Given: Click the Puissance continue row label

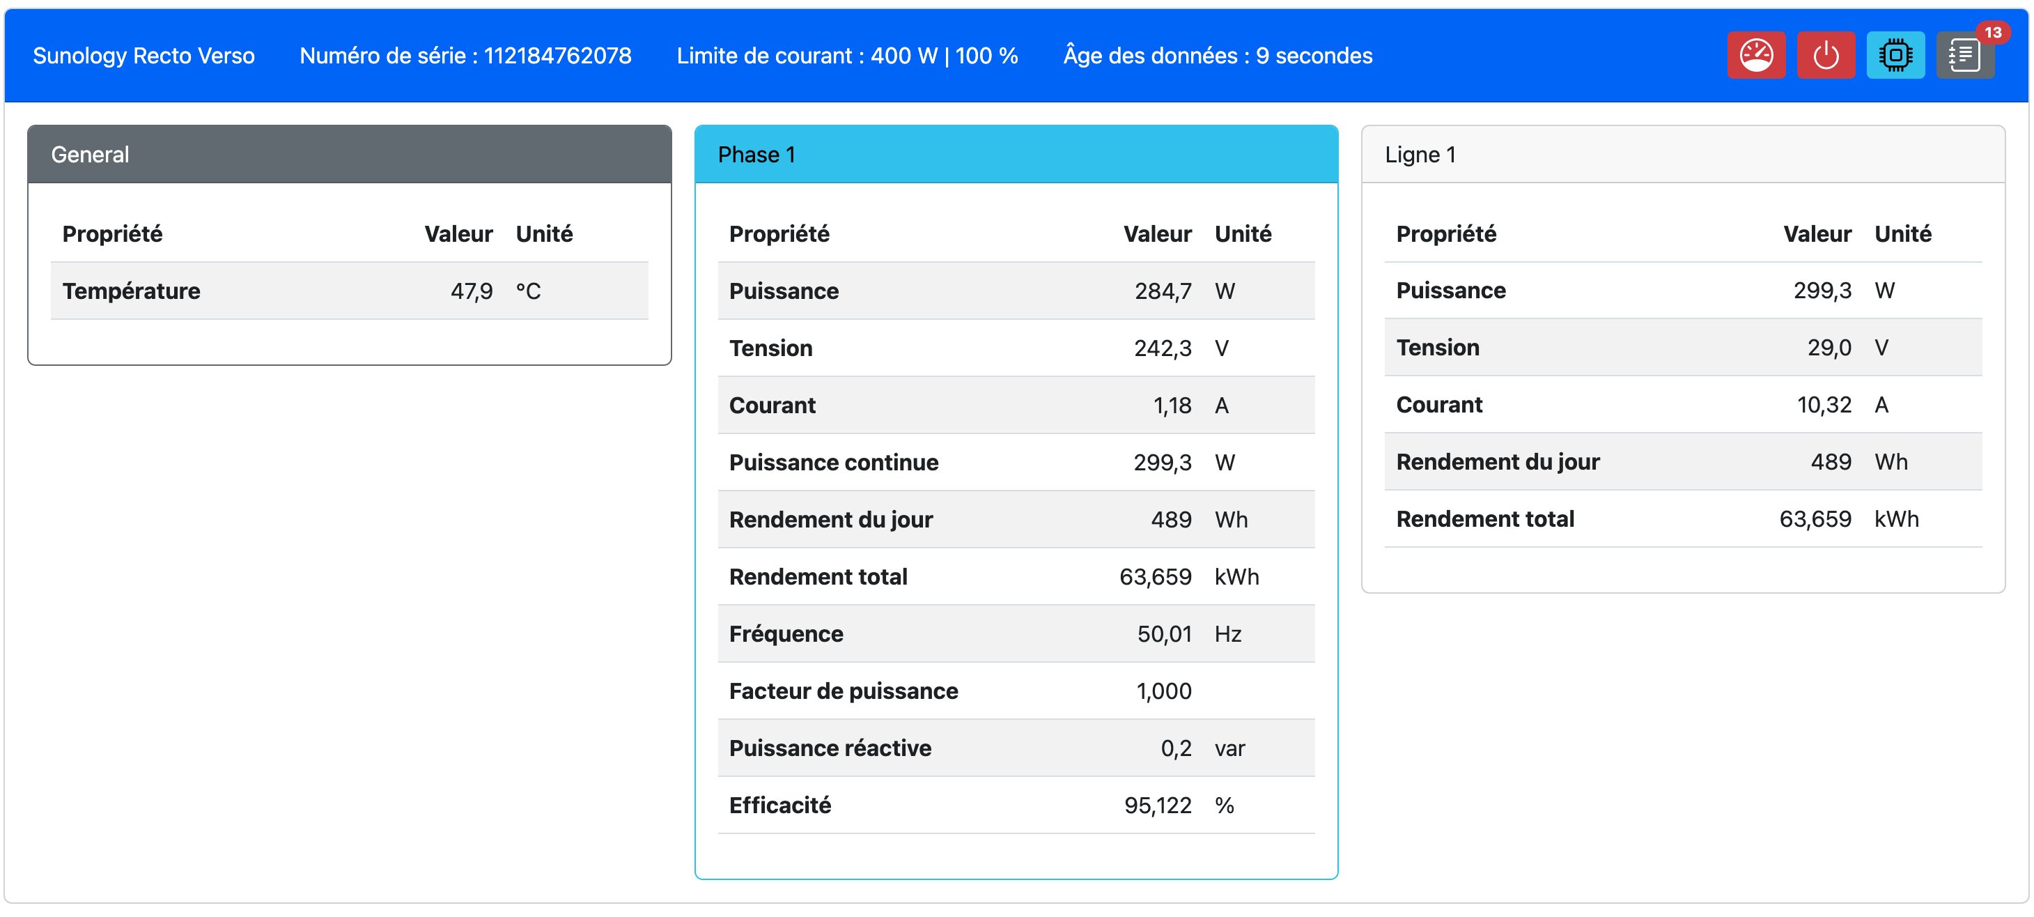Looking at the screenshot, I should tap(834, 462).
